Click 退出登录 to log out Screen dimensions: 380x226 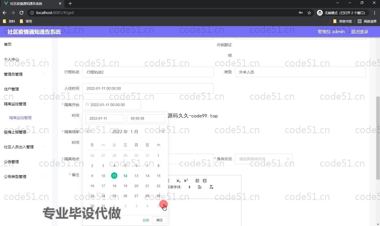360,32
